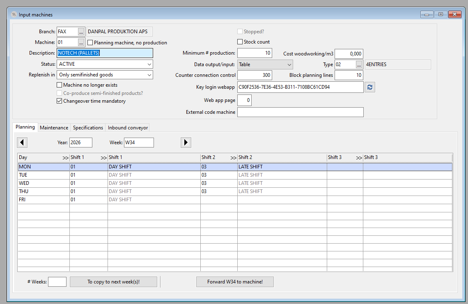Screen dimensions: 468x304
Task: Go to previous week with left arrow
Action: (22, 143)
